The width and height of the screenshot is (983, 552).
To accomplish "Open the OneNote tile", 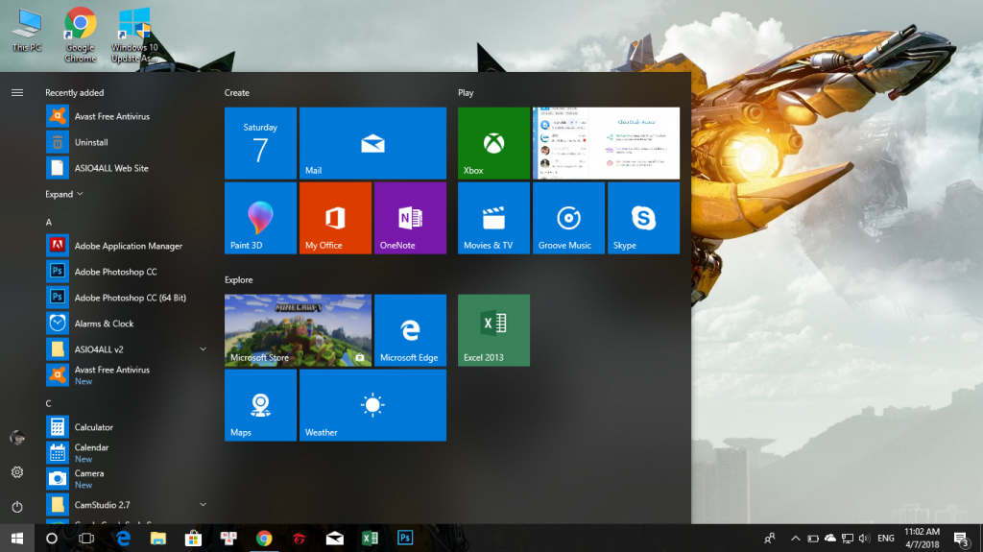I will click(x=410, y=218).
